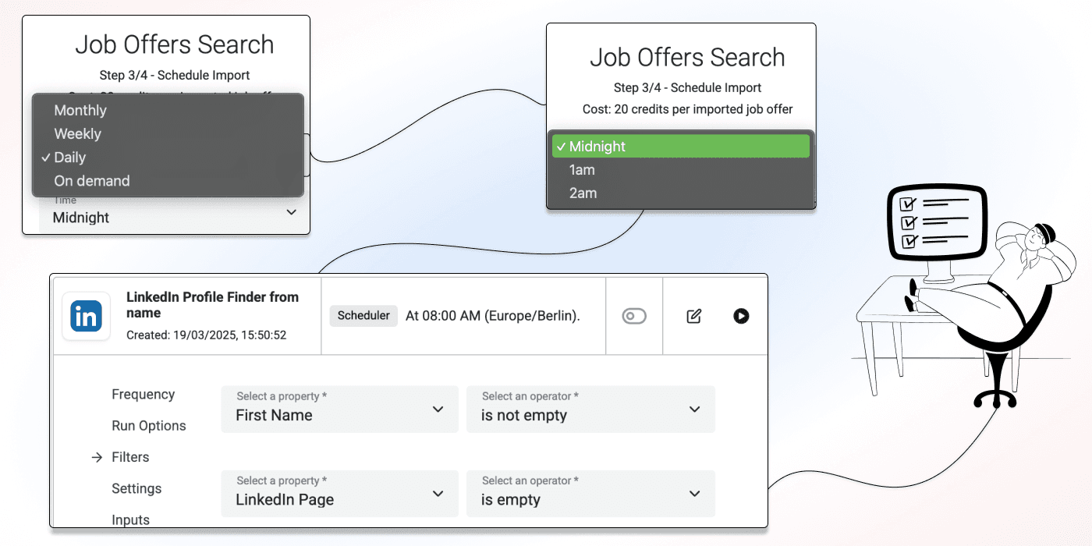Click the edit pencil icon on scheduler row

pos(693,316)
